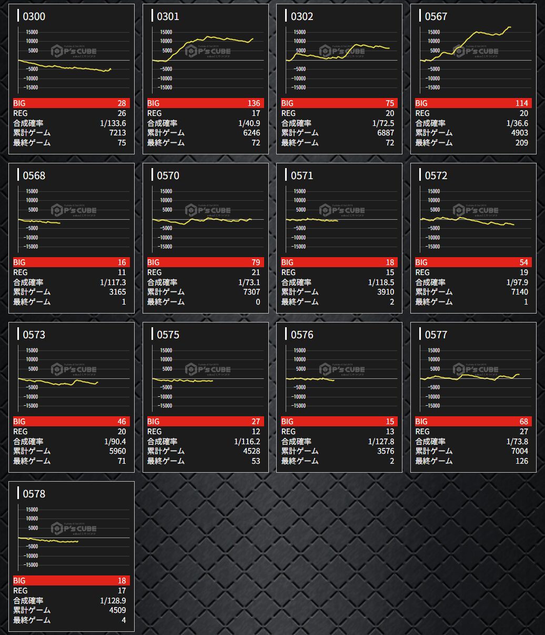Select the 0572 machine title
This screenshot has width=545, height=635.
[436, 175]
